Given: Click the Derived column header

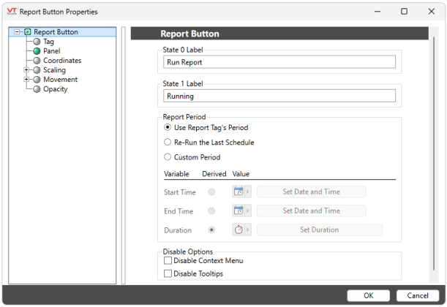Looking at the screenshot, I should (x=214, y=174).
